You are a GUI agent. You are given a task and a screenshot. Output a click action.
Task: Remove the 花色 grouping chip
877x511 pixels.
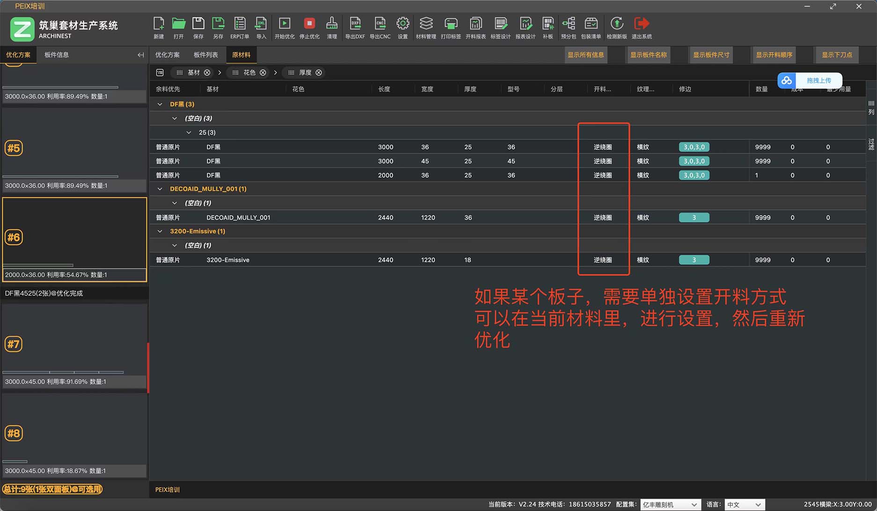263,72
